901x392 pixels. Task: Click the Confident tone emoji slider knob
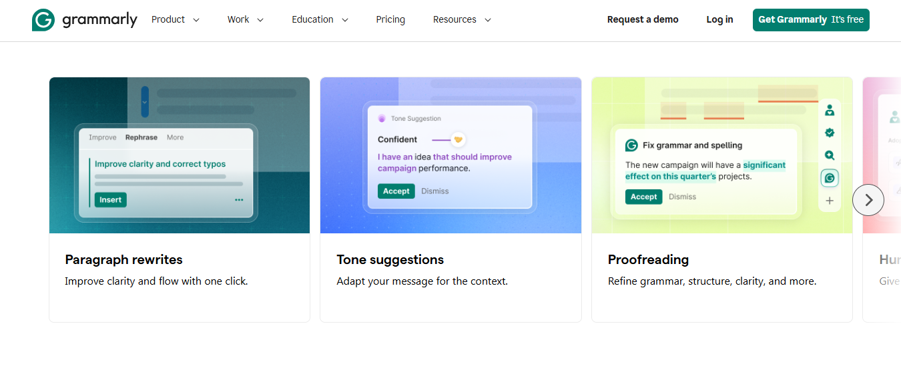click(x=458, y=139)
